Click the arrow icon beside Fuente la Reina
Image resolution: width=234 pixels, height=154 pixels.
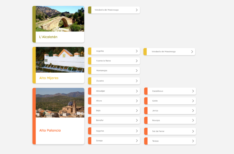pos(137,61)
